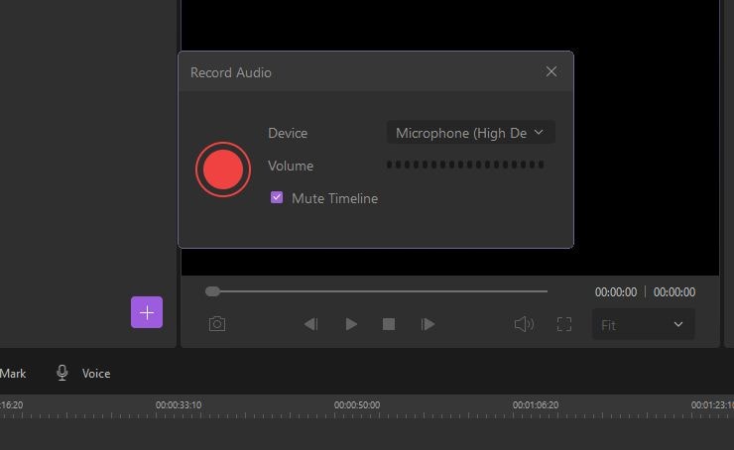This screenshot has height=450, width=734.
Task: Close the Record Audio dialog
Action: pyautogui.click(x=550, y=71)
